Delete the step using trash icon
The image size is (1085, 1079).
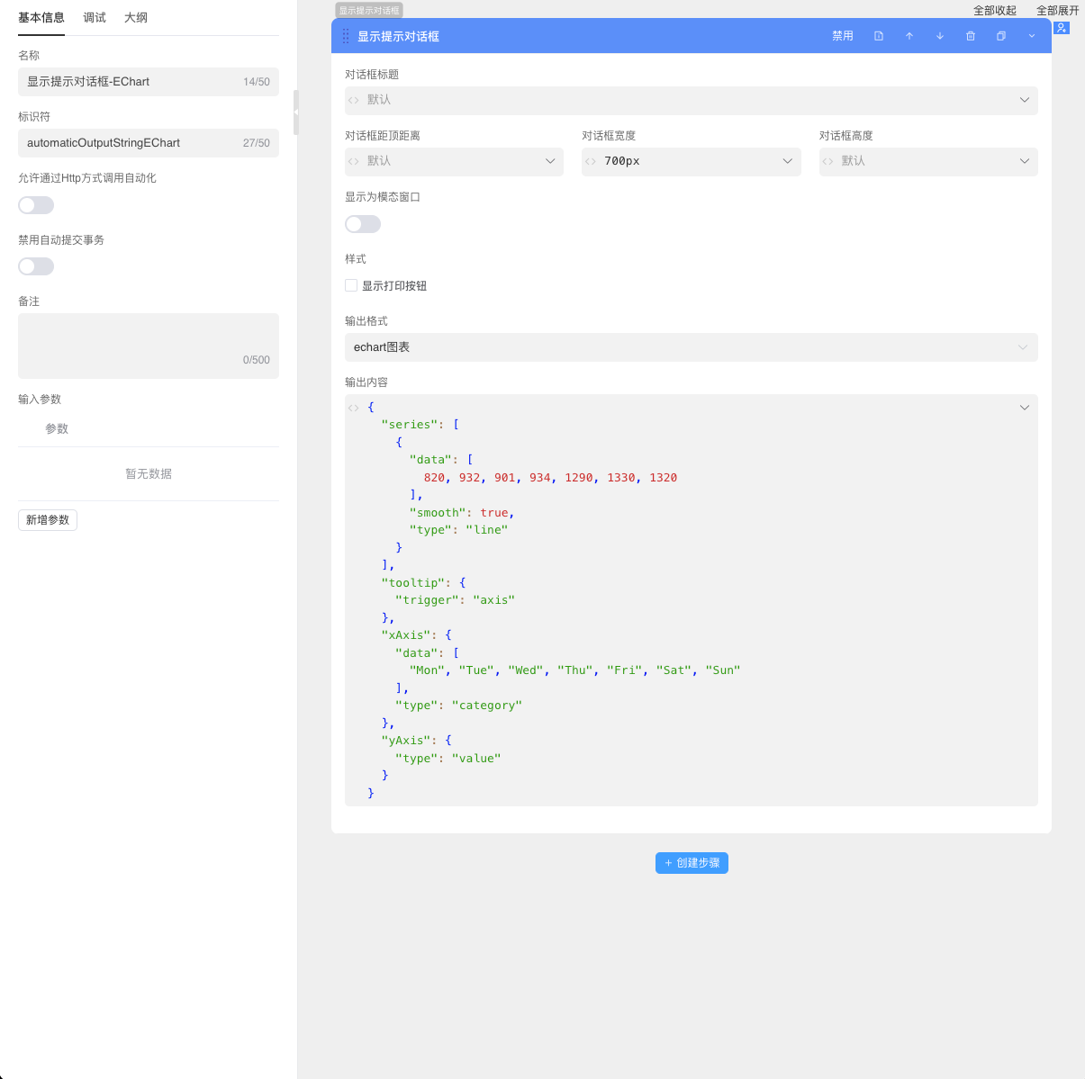971,36
